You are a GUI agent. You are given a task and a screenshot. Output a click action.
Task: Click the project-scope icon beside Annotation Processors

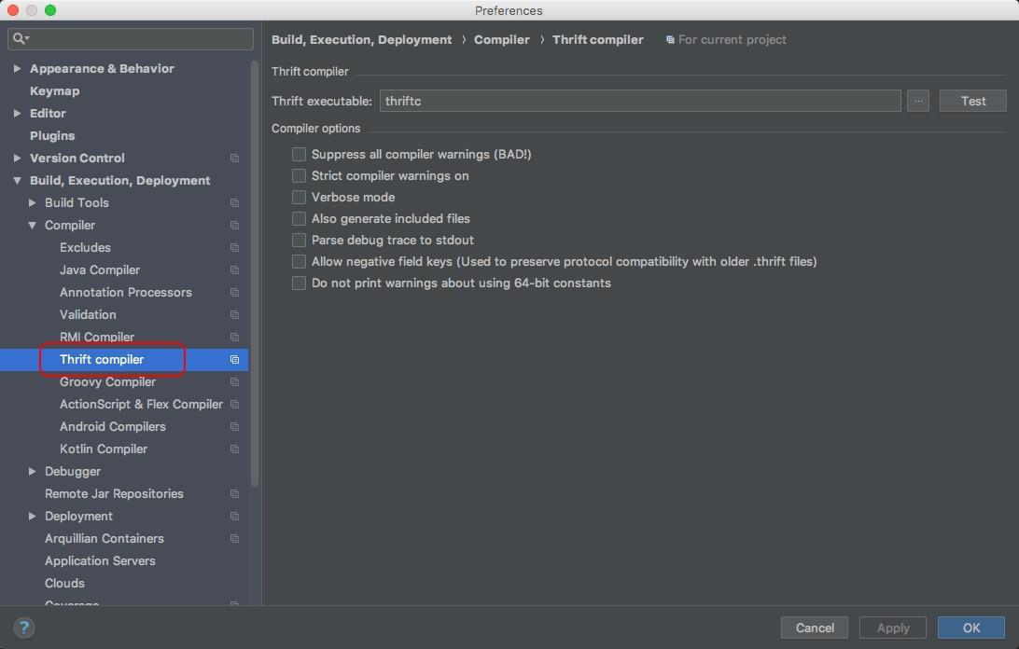(234, 293)
